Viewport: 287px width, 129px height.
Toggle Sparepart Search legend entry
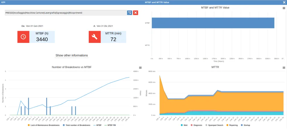tap(214, 125)
